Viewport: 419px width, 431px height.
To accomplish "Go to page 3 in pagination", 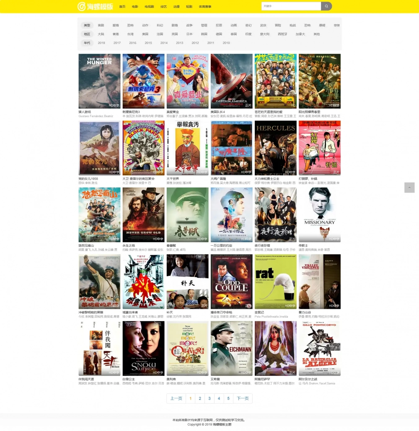I will (209, 398).
